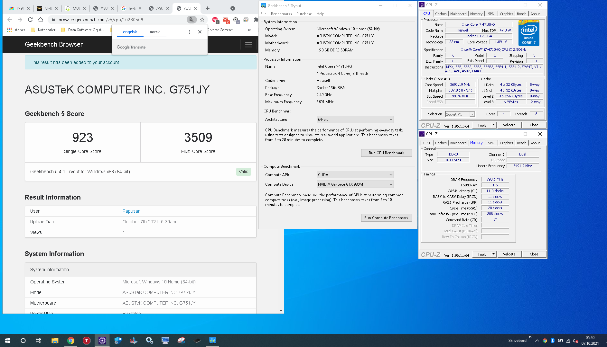Click Run CPU Benchmark button
The height and width of the screenshot is (347, 607).
[x=386, y=153]
